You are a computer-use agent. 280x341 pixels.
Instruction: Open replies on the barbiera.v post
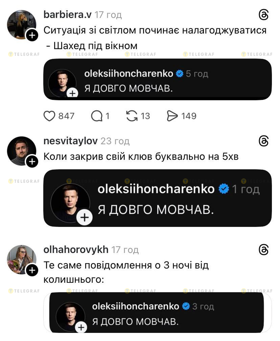pos(97,116)
